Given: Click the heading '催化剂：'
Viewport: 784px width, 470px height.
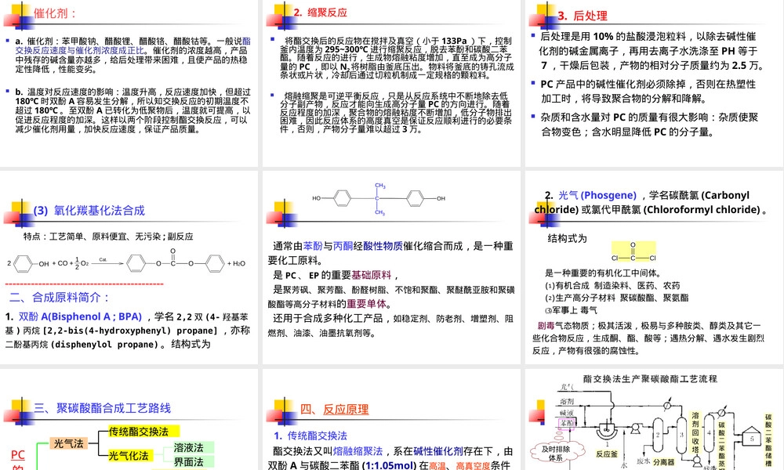Looking at the screenshot, I should (55, 13).
